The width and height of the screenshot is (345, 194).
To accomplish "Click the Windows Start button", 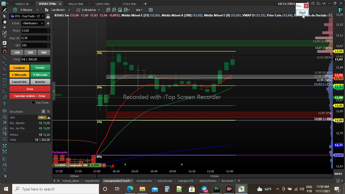I will pos(6,189).
